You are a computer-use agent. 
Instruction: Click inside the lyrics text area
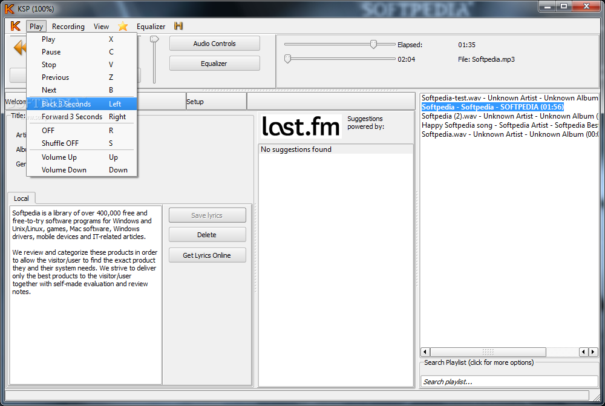point(85,295)
